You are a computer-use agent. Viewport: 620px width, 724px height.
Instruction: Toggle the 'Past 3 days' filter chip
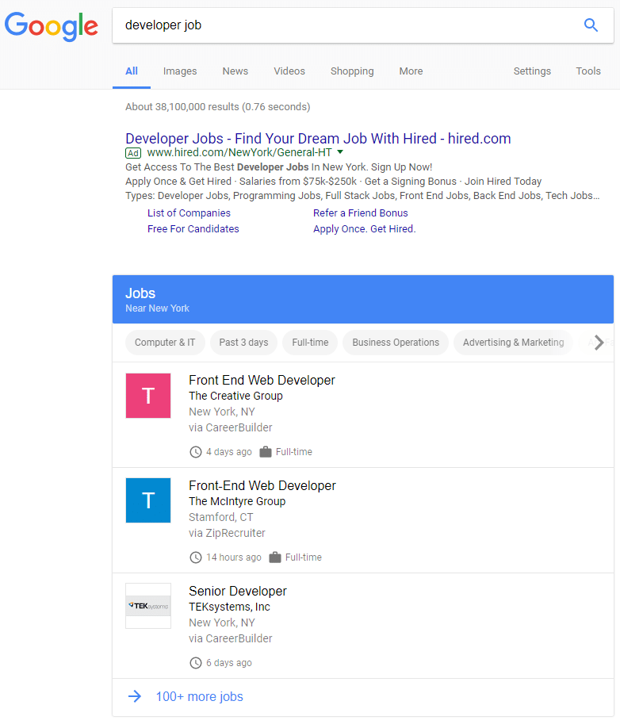pos(243,343)
